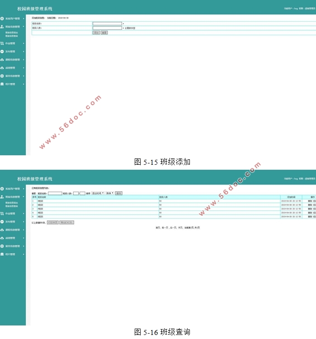
Task: Click the 添加 button in the add-class form
Action: point(96,33)
